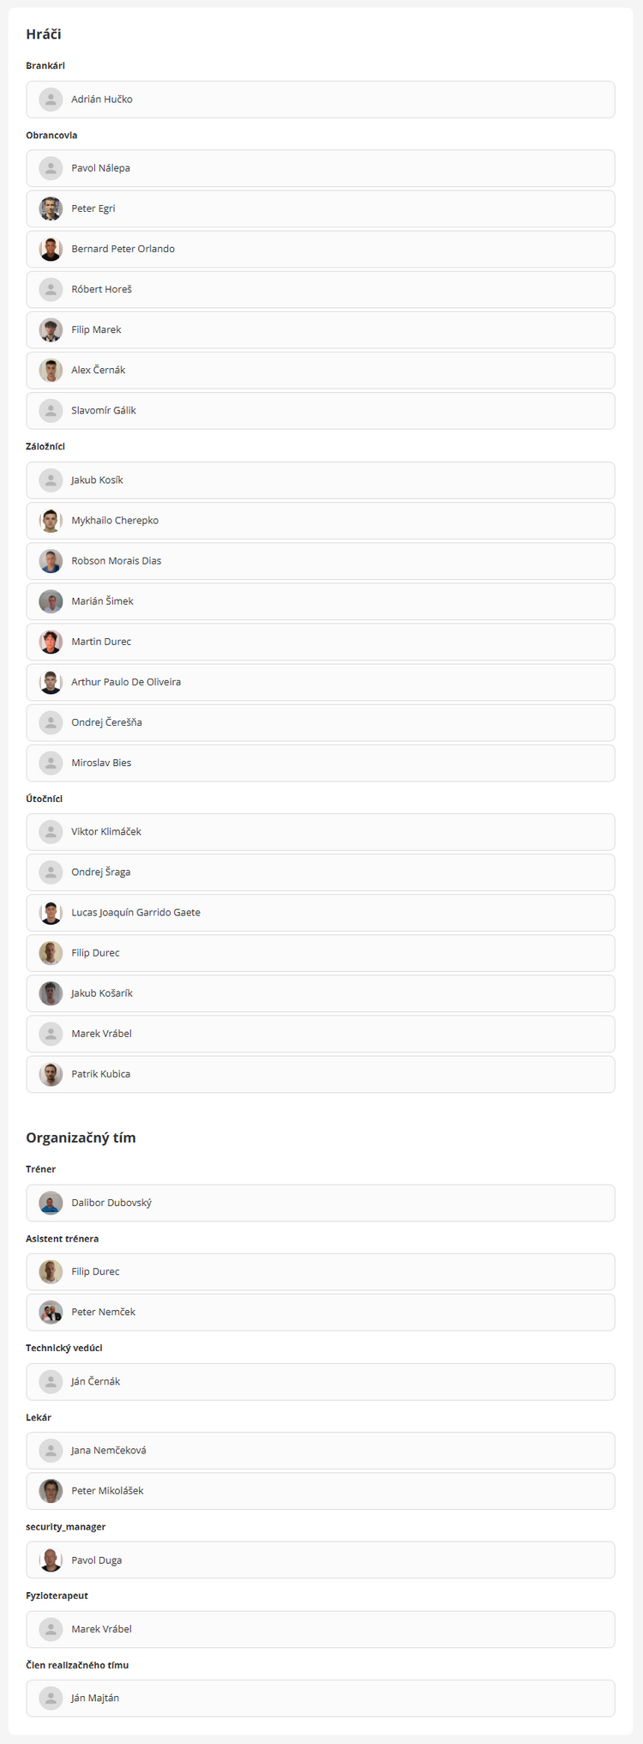This screenshot has height=1744, width=643.
Task: Click Róbert Horeš's placeholder avatar icon
Action: pyautogui.click(x=51, y=289)
